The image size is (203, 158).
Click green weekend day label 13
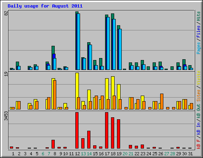83,154
